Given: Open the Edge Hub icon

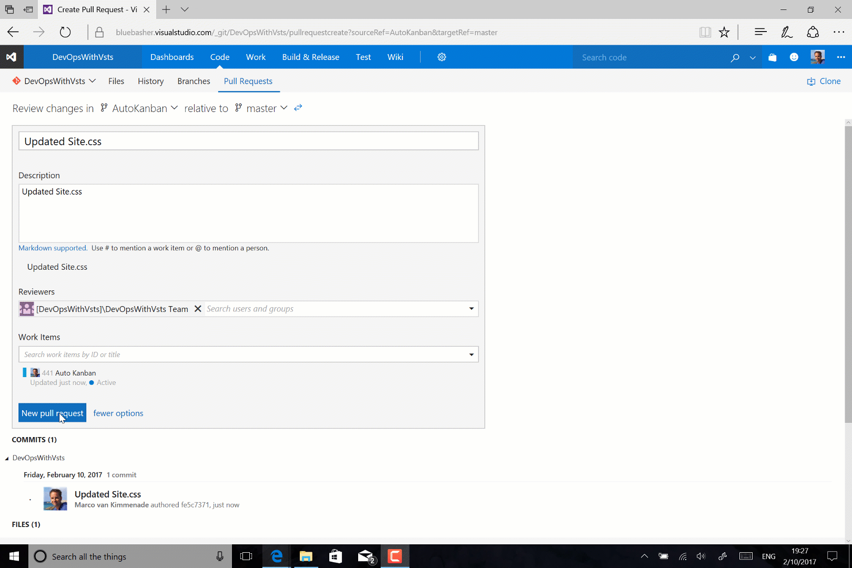Looking at the screenshot, I should (x=760, y=32).
